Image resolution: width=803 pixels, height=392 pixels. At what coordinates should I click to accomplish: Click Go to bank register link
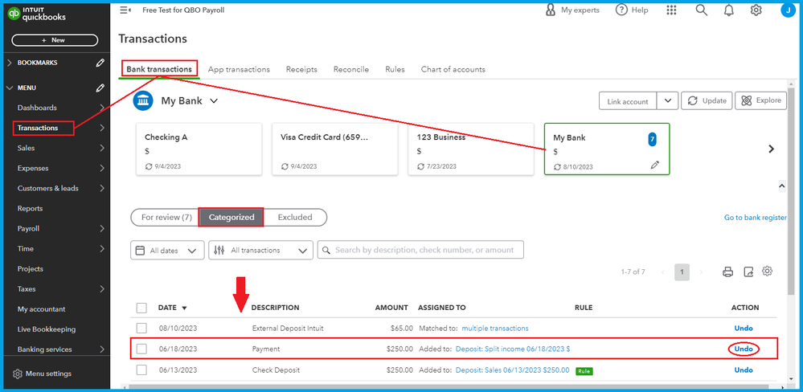tap(756, 218)
